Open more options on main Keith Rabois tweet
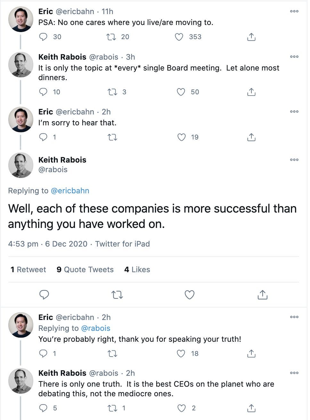The image size is (310, 420). tap(294, 160)
